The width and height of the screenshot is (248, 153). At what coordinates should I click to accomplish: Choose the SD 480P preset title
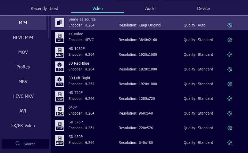pos(76,137)
